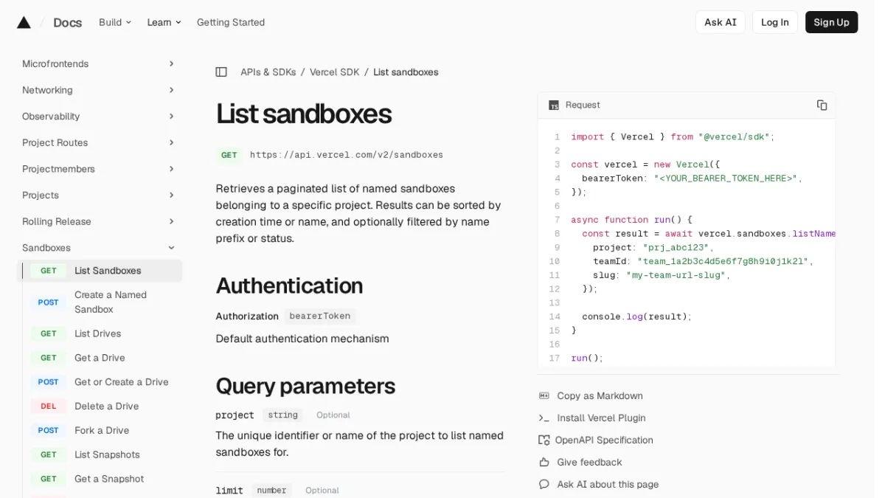
Task: Copy the request code snippet
Action: (822, 106)
